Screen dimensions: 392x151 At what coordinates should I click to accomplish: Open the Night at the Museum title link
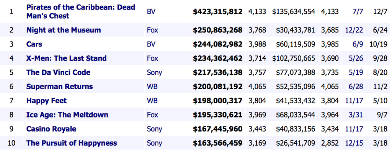click(x=64, y=30)
